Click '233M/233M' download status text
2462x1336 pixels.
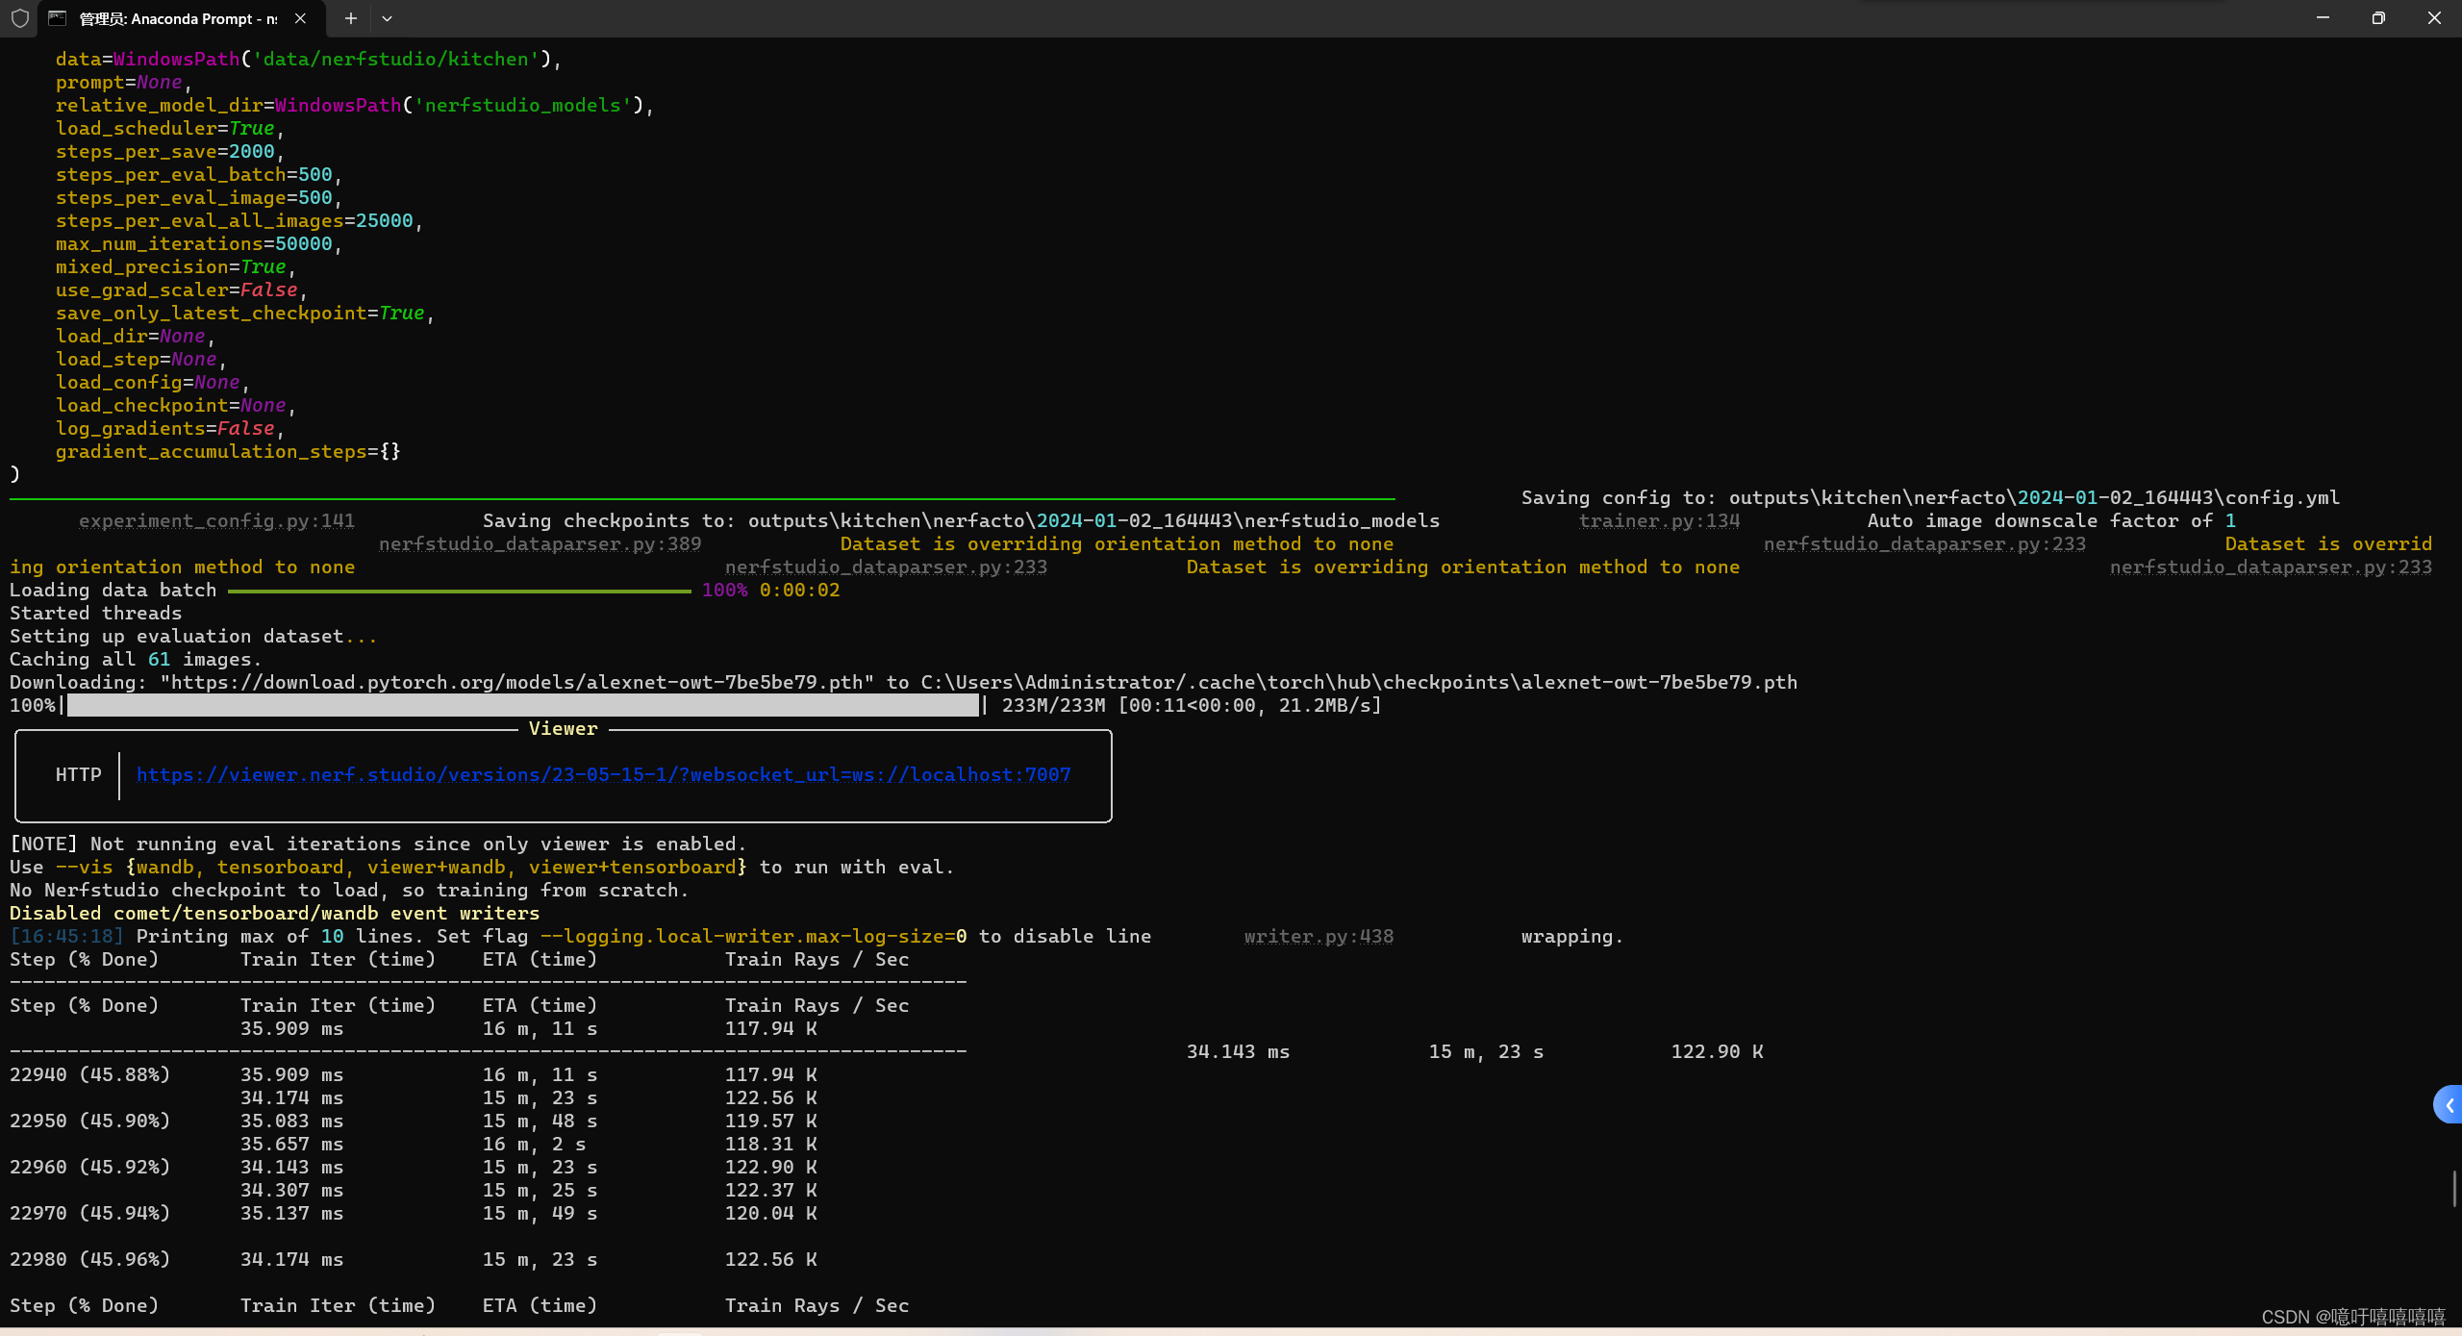click(1053, 705)
